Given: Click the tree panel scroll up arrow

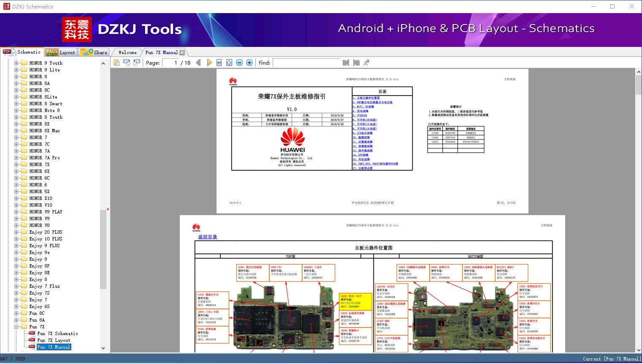Looking at the screenshot, I should tap(103, 63).
